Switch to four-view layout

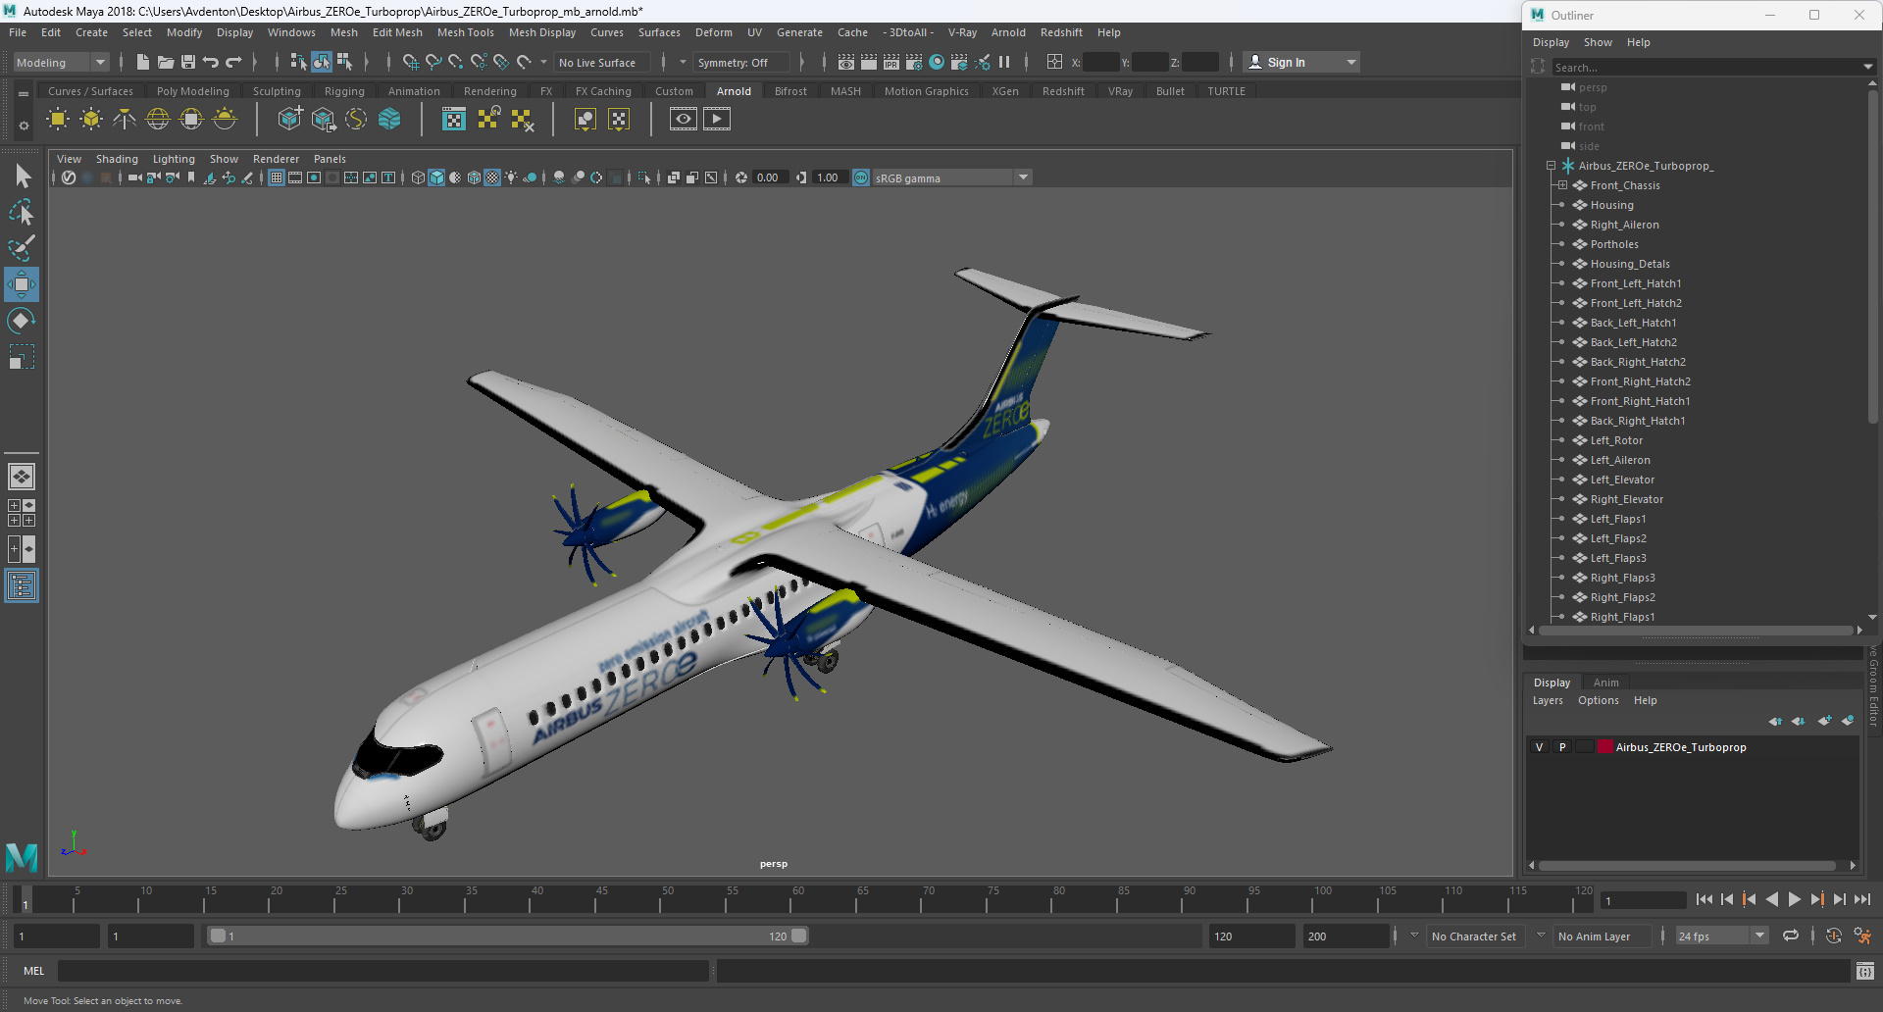tap(22, 513)
